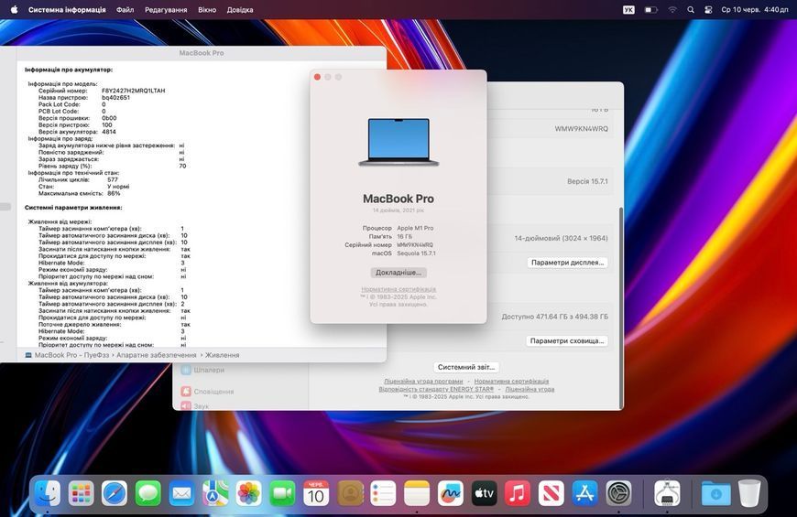Open the Messages app in the Dock

147,493
